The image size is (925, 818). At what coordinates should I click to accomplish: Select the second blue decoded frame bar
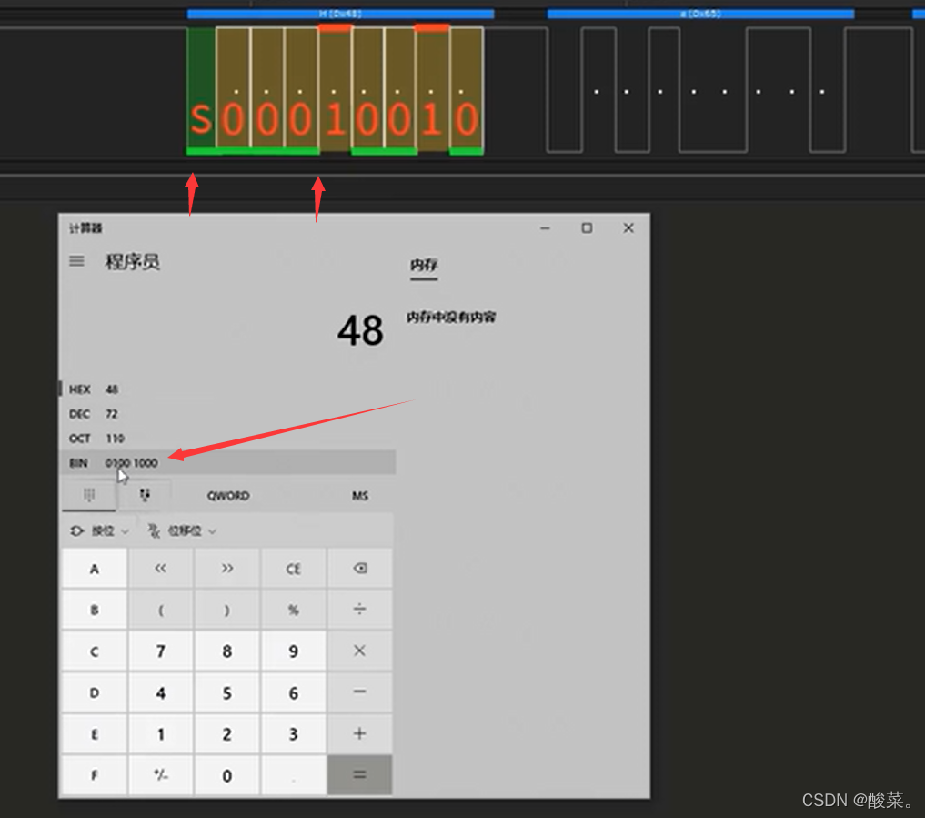[x=700, y=14]
